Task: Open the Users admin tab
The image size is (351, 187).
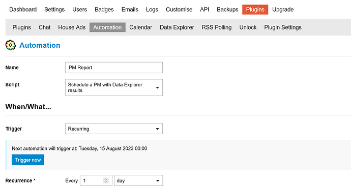Action: click(79, 9)
